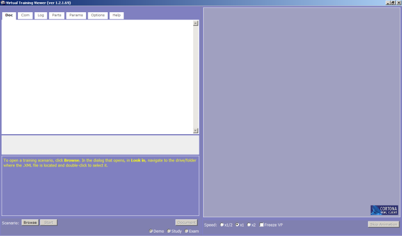This screenshot has height=236, width=402.
Task: Switch to the Log tab
Action: click(x=41, y=16)
